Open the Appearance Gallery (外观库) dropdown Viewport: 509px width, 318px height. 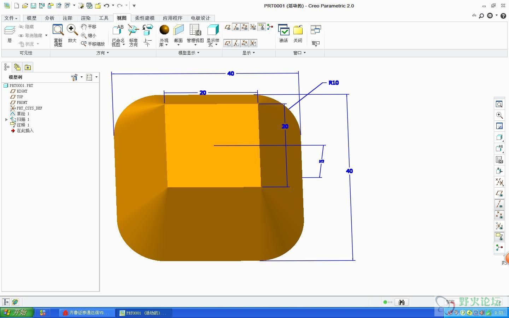point(164,35)
